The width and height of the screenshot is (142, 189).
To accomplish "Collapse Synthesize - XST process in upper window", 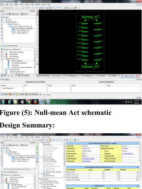I will coord(4,59).
